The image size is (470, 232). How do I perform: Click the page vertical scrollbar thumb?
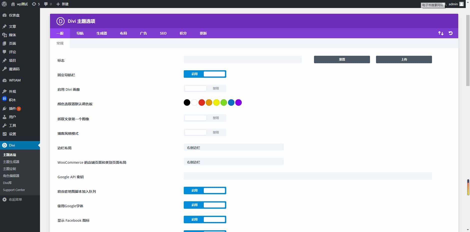pyautogui.click(x=468, y=50)
